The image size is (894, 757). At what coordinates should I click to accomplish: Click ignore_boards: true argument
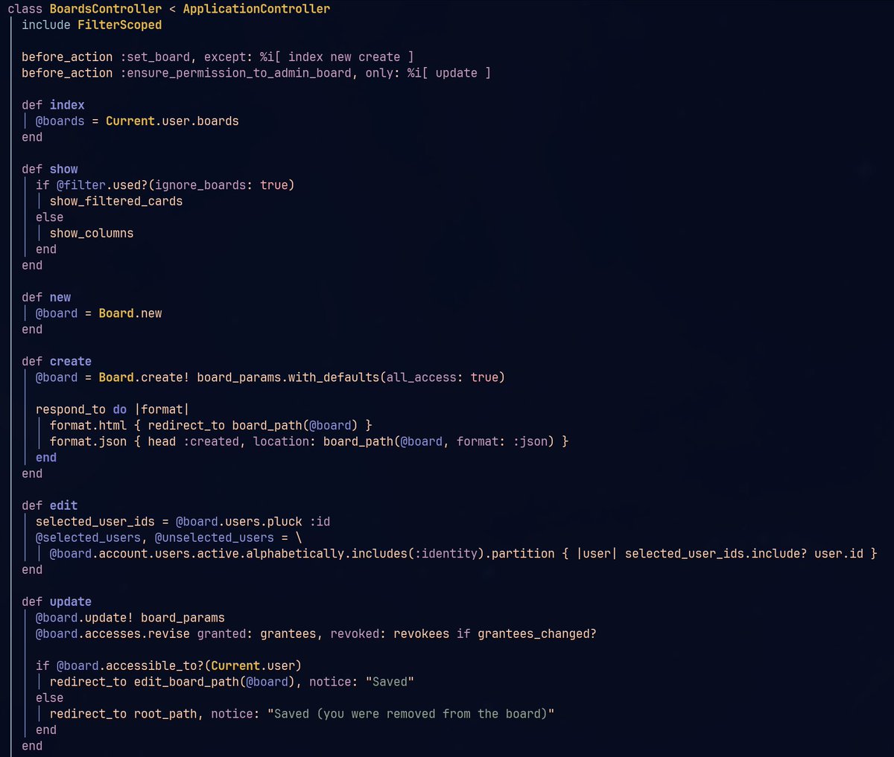[221, 185]
